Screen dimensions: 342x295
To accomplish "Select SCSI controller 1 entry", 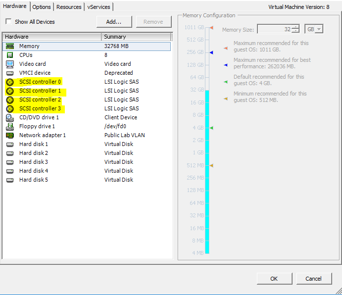I will (x=87, y=91).
